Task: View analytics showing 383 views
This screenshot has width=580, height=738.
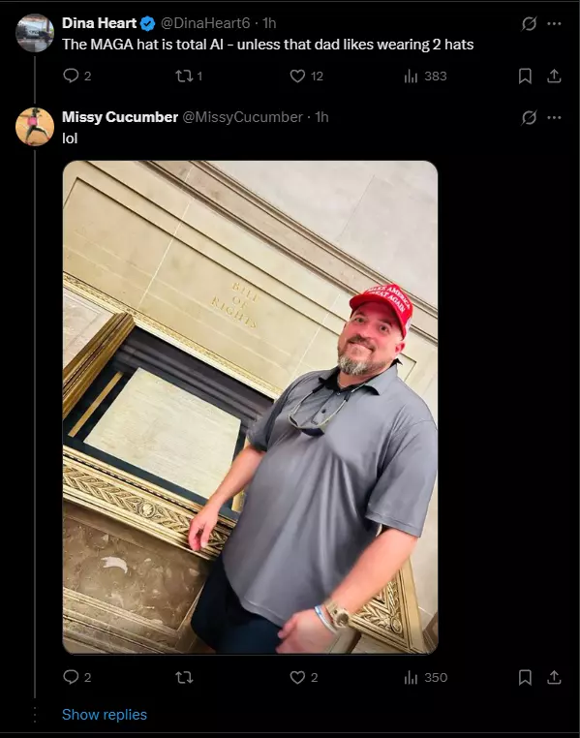Action: click(x=425, y=76)
